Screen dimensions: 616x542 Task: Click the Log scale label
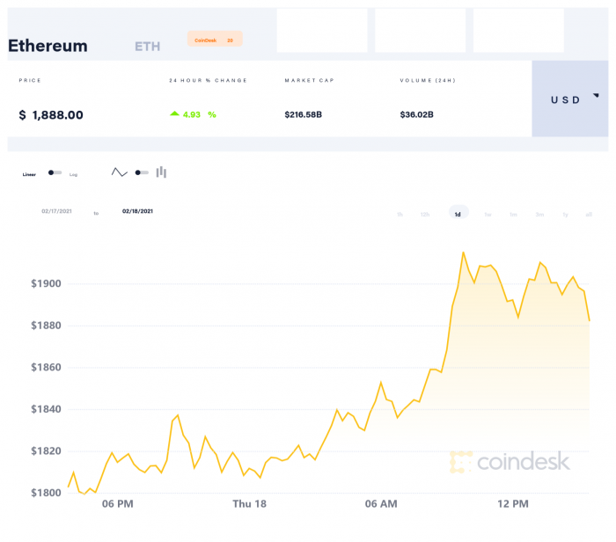73,174
